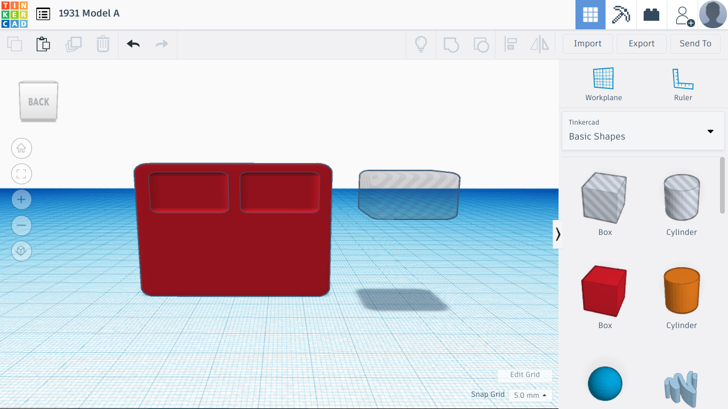The image size is (728, 409).
Task: Select the Group shapes tool
Action: pos(451,45)
